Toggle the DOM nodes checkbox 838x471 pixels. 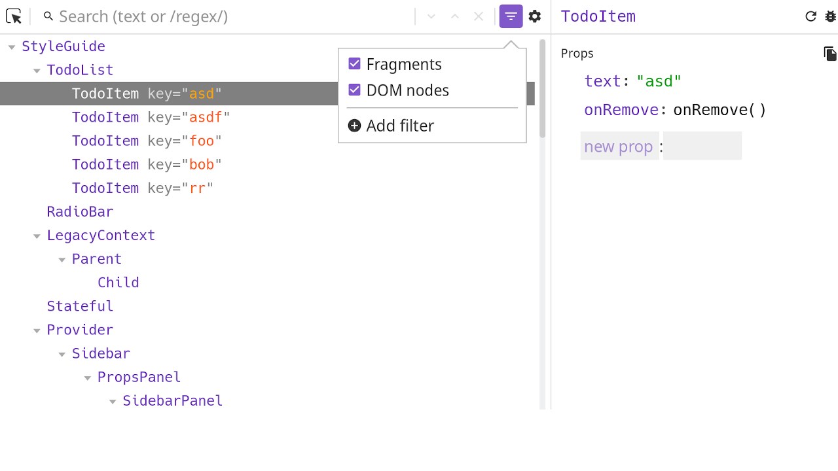tap(354, 90)
